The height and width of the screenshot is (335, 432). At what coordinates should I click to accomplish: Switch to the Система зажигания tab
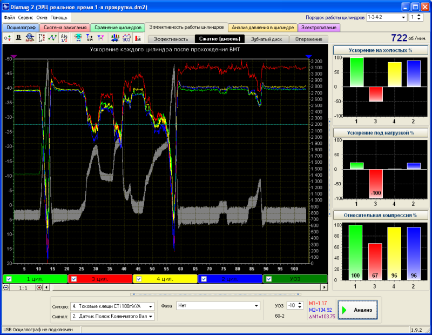[65, 28]
